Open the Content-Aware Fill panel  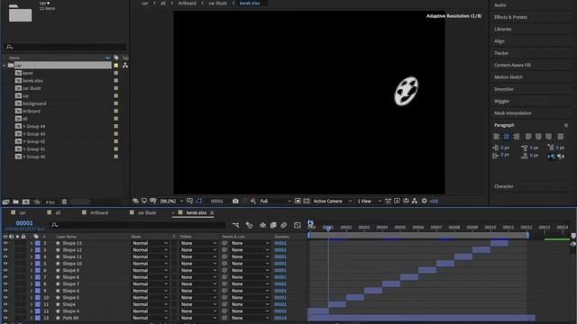[512, 65]
